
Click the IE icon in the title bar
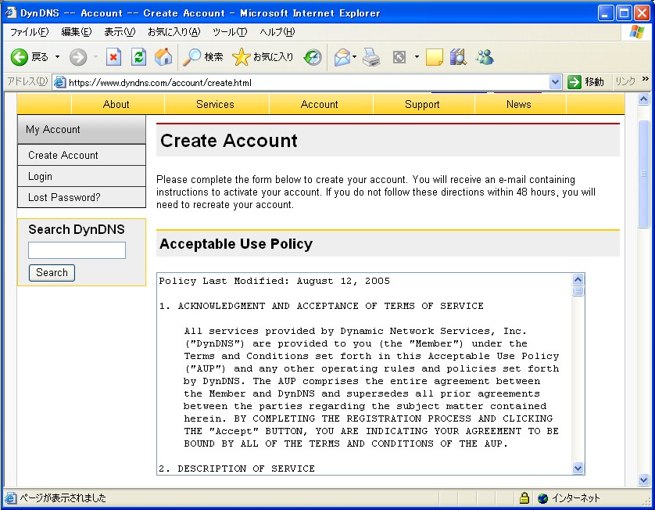[11, 13]
